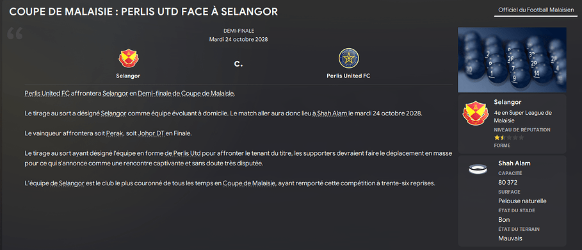The height and width of the screenshot is (250, 582).
Task: Open Perlis United FC name under badge
Action: coord(348,76)
